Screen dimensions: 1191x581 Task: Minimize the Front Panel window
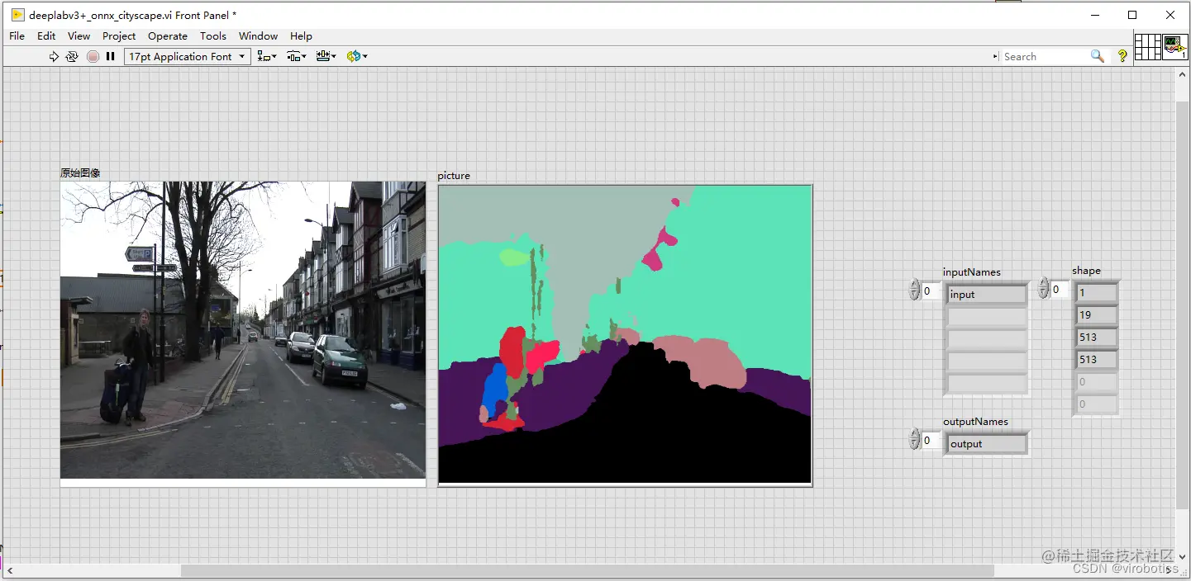pos(1095,15)
